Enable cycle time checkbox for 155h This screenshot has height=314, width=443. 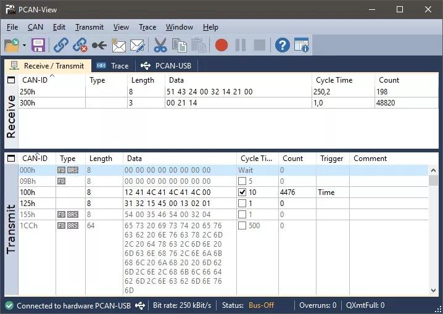[x=242, y=215]
